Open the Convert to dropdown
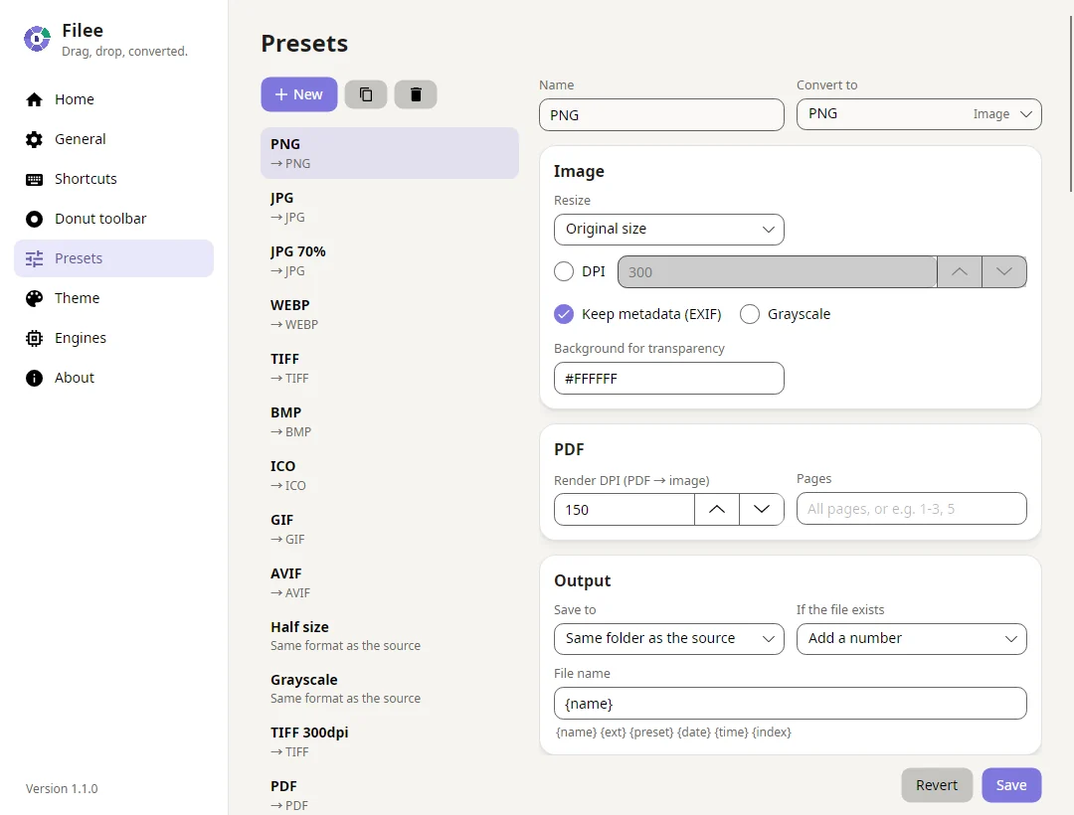 point(919,114)
